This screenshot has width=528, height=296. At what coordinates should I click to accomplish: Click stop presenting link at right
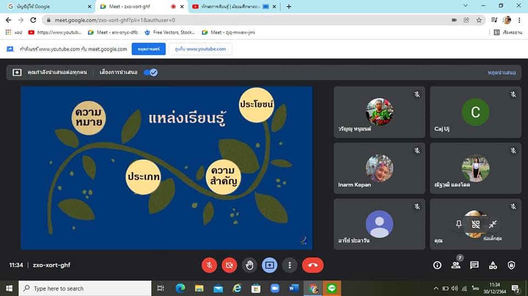(x=501, y=72)
